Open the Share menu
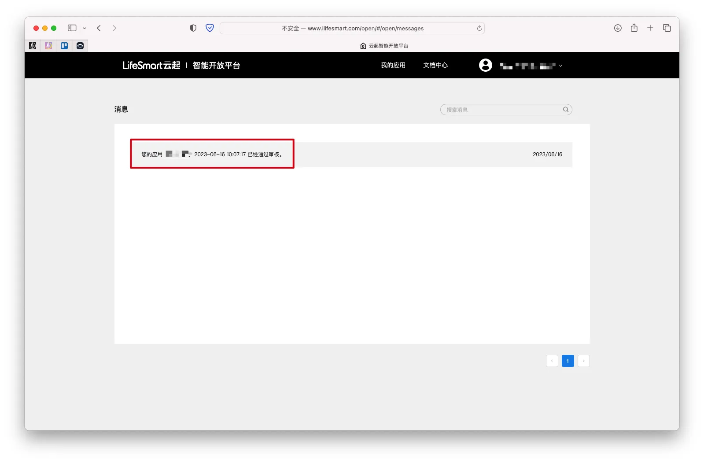 [x=634, y=28]
